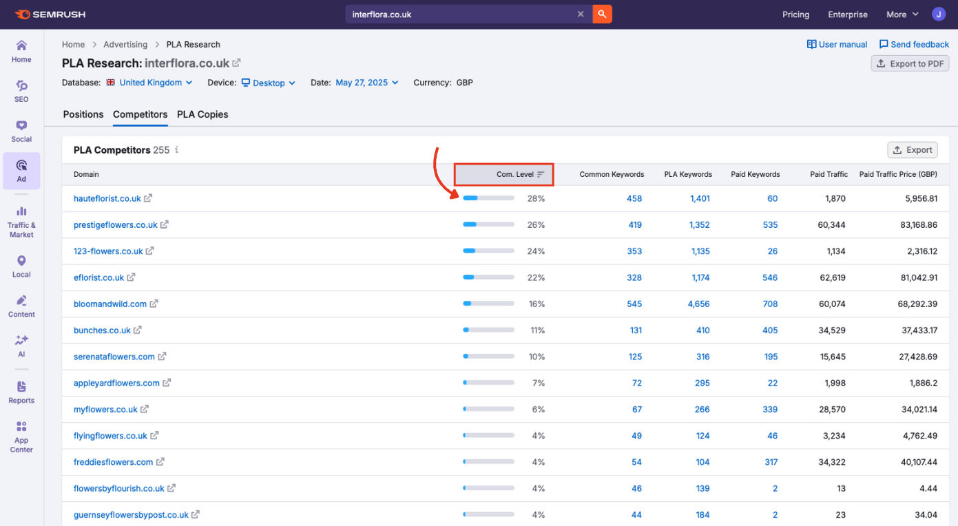Open the hauteflorist.co.uk domain link
This screenshot has height=526, width=958.
(x=107, y=198)
